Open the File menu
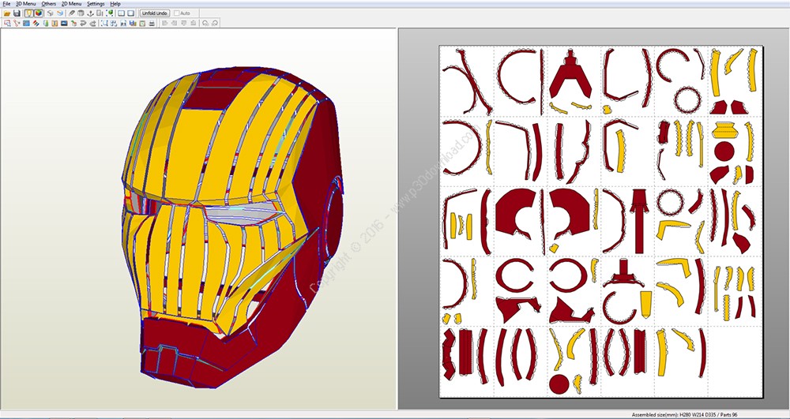Image resolution: width=790 pixels, height=419 pixels. click(x=6, y=3)
